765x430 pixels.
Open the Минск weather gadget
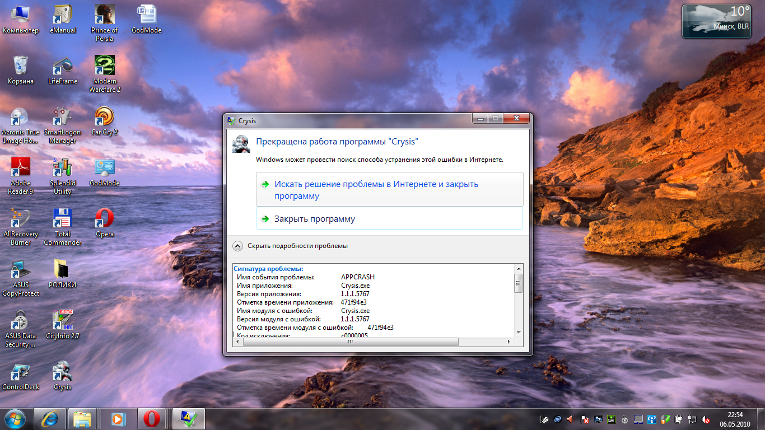[x=716, y=21]
